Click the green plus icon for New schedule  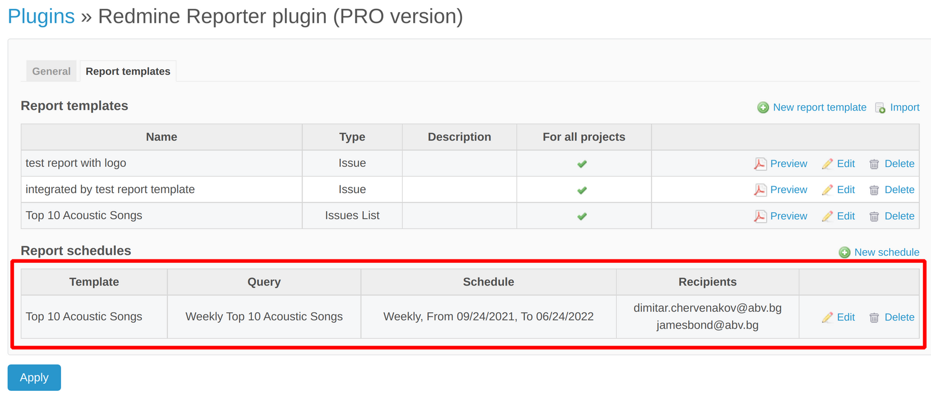[x=844, y=252]
